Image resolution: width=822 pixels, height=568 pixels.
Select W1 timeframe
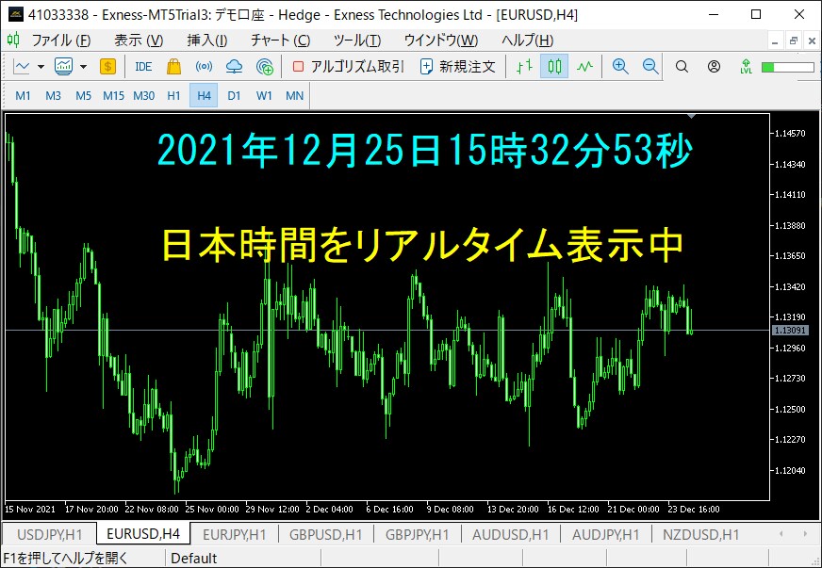264,96
